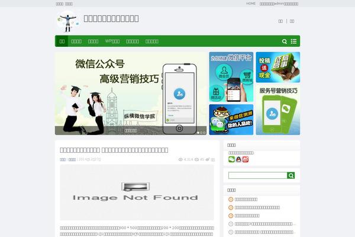Open the sidebar list item numbered 1
The image size is (355, 237).
point(246,199)
